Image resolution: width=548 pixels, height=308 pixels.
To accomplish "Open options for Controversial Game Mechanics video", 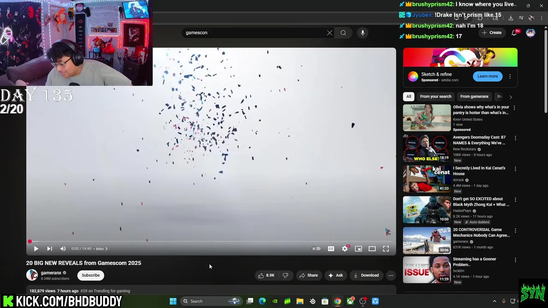I will pos(515,231).
